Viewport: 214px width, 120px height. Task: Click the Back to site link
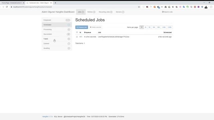(x=167, y=12)
